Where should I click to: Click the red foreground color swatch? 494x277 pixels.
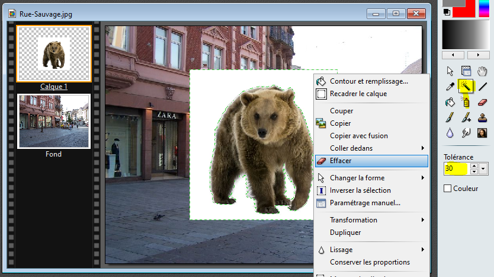tap(464, 9)
